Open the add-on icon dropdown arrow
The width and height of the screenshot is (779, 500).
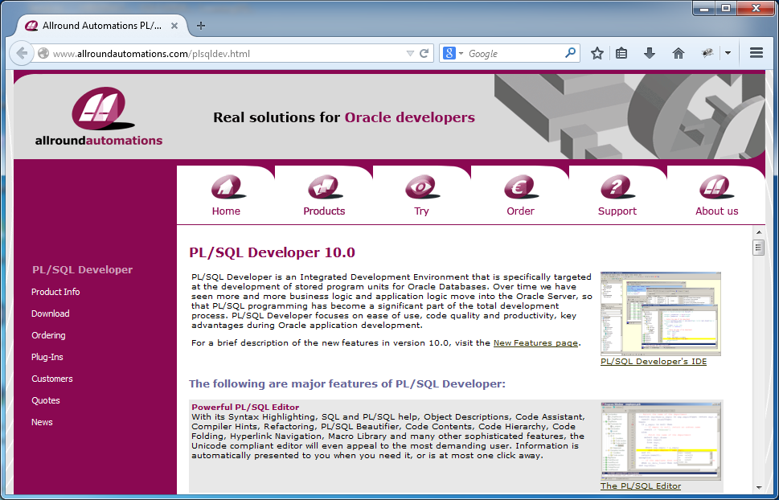click(x=728, y=53)
